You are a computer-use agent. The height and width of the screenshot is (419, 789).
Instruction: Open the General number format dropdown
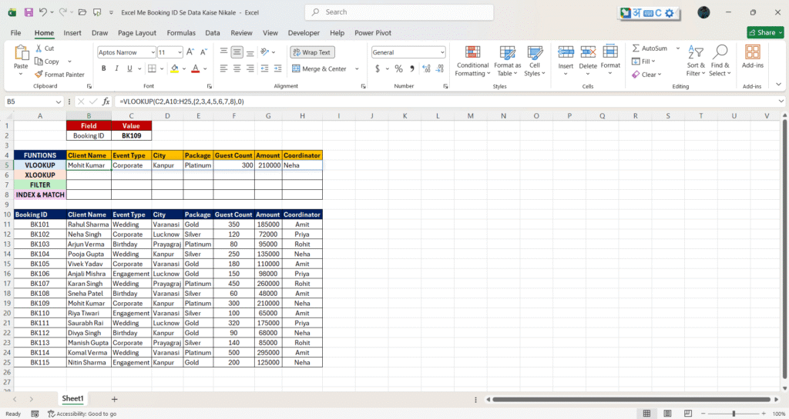click(x=442, y=52)
